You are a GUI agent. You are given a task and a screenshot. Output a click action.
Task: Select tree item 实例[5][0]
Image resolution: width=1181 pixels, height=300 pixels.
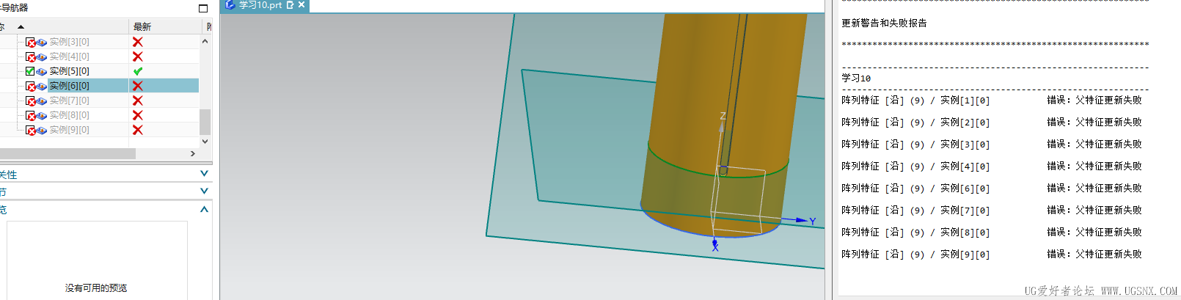[69, 71]
